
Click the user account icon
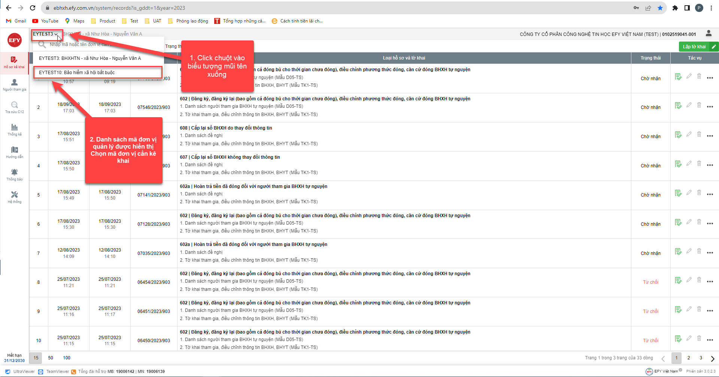click(709, 34)
